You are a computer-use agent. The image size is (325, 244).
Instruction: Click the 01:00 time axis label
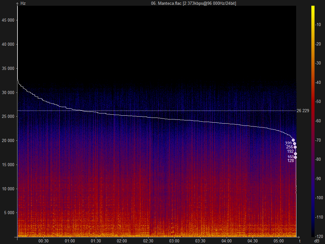click(70, 241)
